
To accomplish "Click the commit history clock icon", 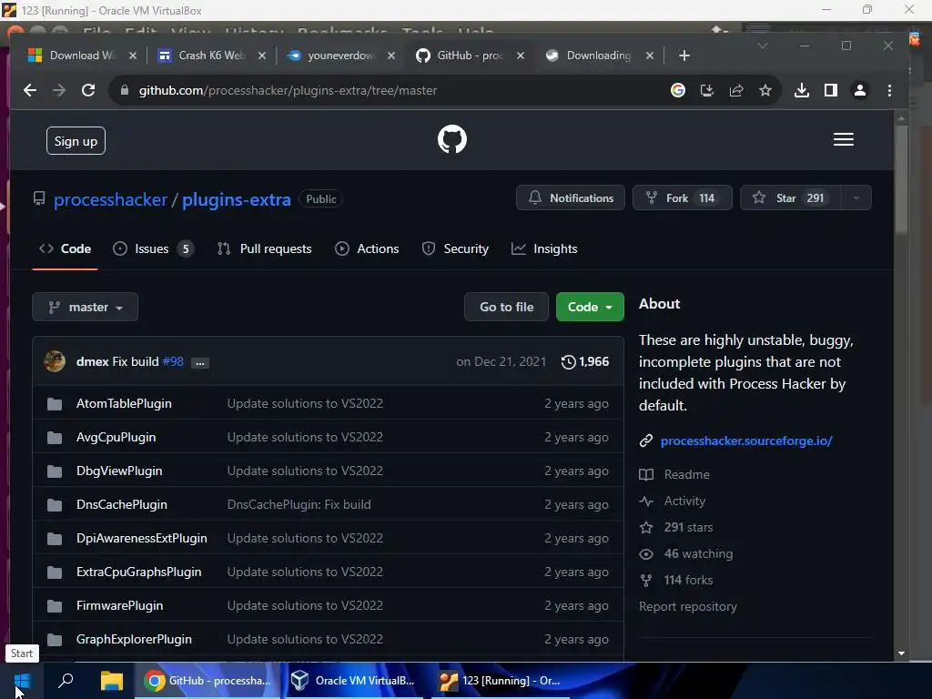I will (x=568, y=361).
